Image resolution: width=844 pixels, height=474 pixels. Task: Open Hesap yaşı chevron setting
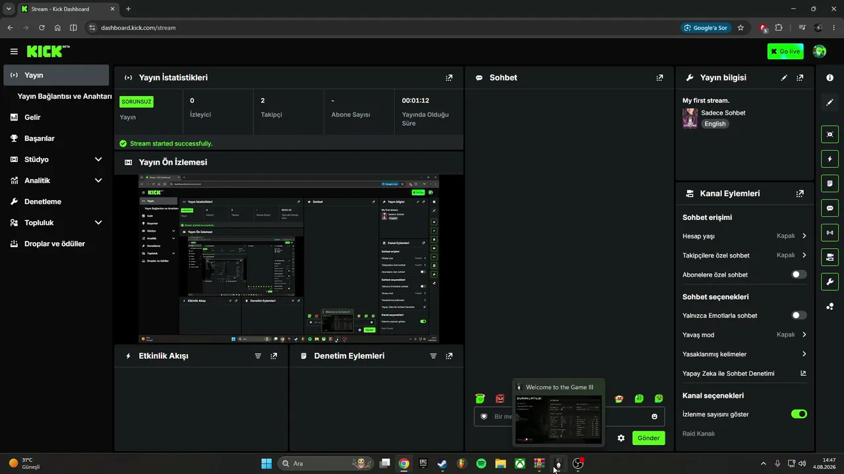[x=804, y=236]
